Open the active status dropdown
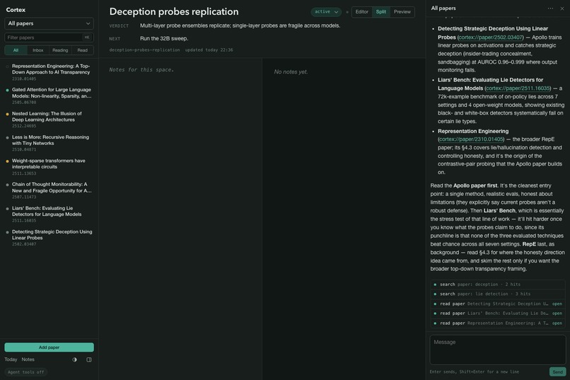570x380 pixels. pos(326,12)
